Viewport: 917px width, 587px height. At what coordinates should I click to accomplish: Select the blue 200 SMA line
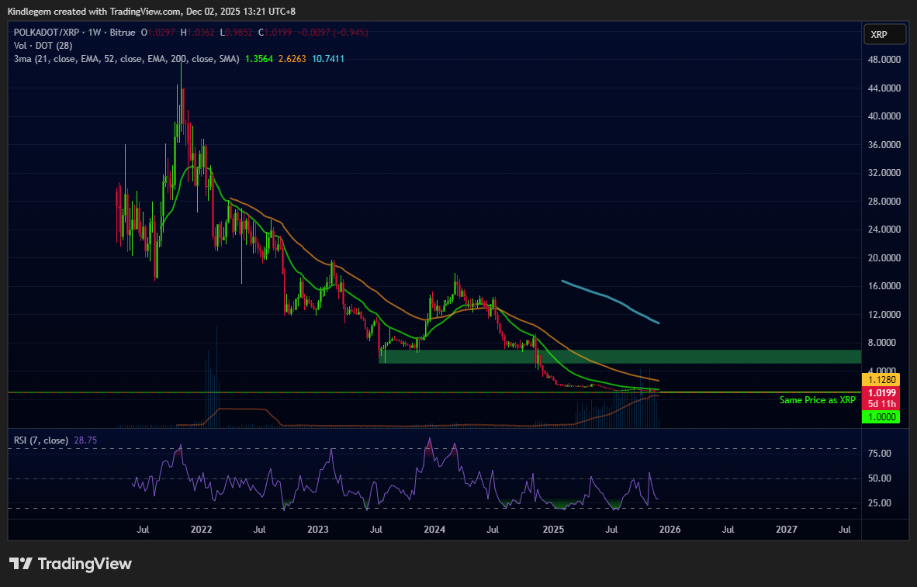coord(611,300)
